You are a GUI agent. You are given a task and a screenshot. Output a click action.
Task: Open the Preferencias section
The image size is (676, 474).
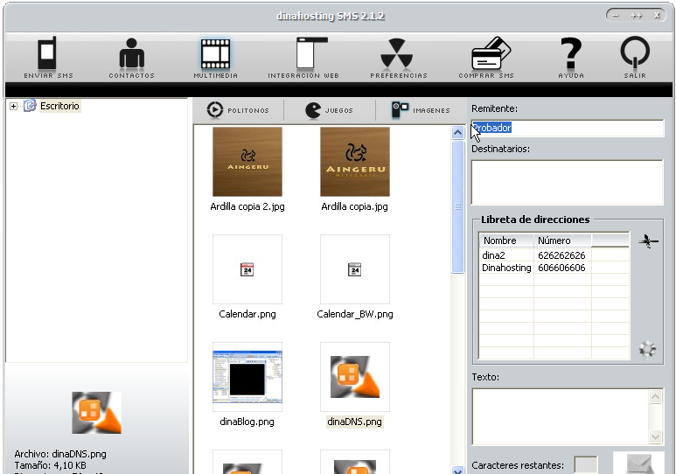[399, 58]
